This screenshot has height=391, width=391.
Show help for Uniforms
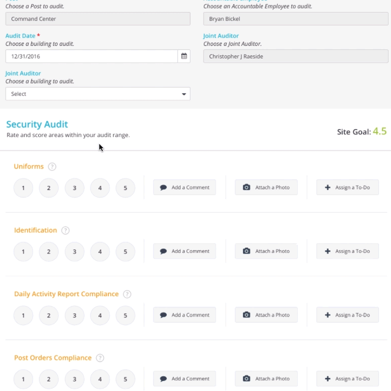coord(52,167)
